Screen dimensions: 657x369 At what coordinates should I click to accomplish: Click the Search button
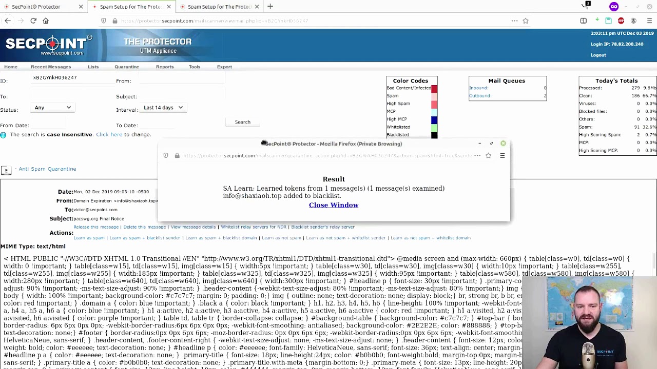pyautogui.click(x=243, y=122)
